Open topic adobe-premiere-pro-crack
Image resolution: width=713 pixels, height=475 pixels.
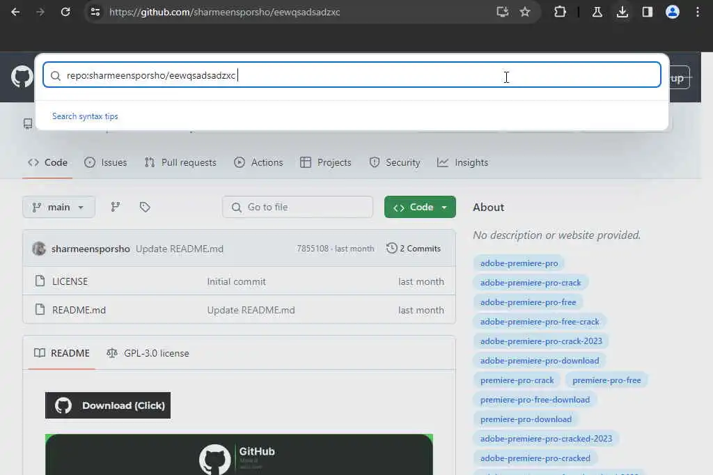pyautogui.click(x=531, y=283)
